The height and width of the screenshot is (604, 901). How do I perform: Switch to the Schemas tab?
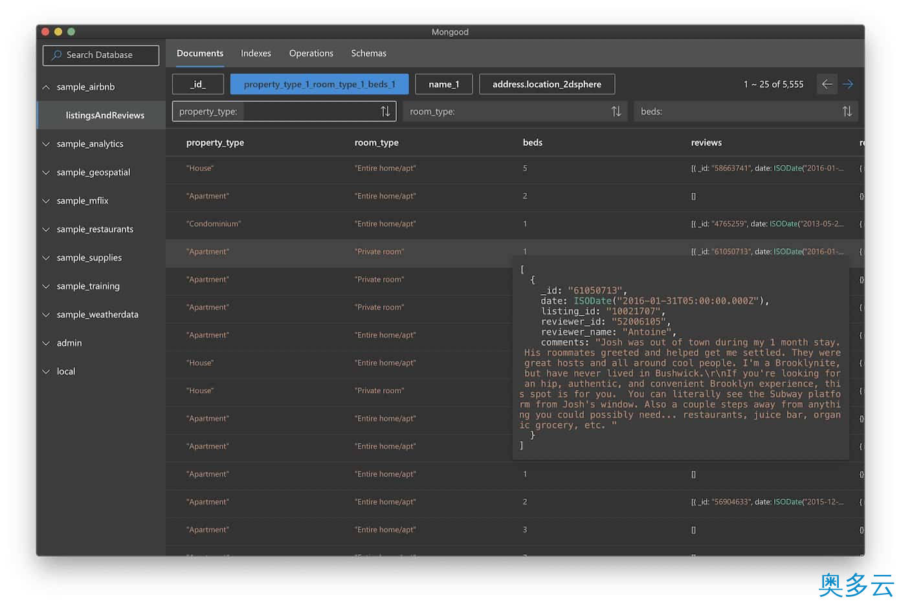(x=369, y=54)
